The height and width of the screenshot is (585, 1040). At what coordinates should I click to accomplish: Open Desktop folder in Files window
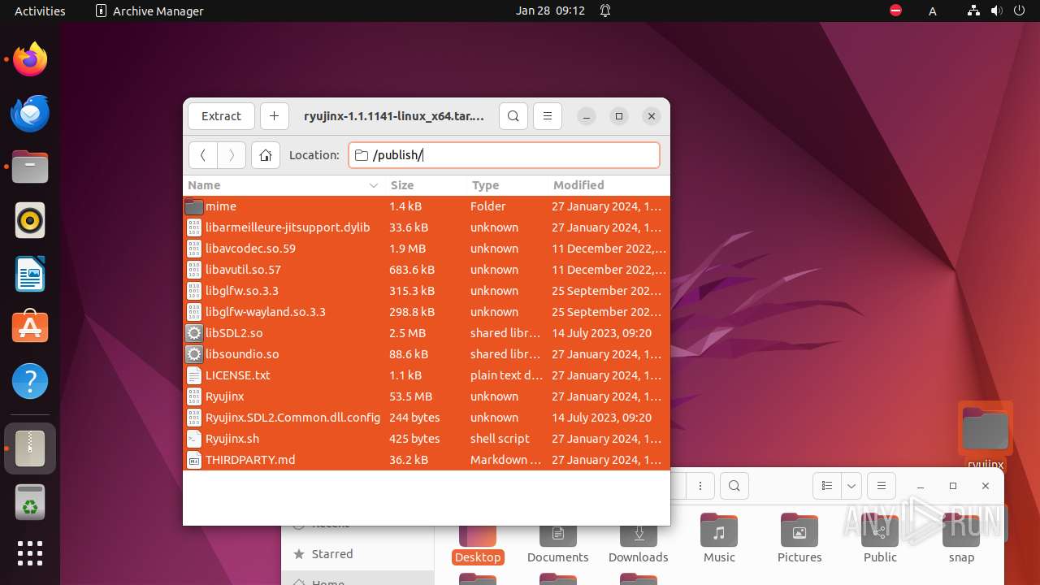(x=478, y=543)
